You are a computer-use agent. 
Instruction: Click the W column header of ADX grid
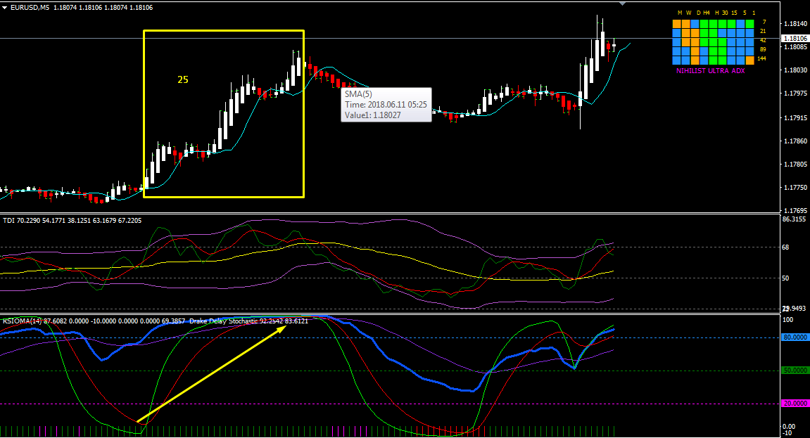click(x=688, y=13)
